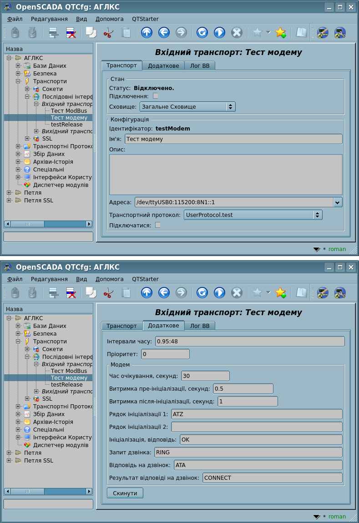Enable the Підключатися checkbox
The width and height of the screenshot is (359, 523).
(158, 225)
